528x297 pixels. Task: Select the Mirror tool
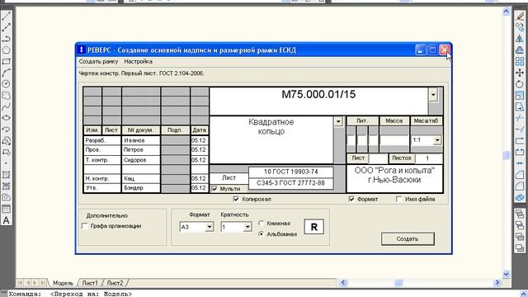coord(520,39)
